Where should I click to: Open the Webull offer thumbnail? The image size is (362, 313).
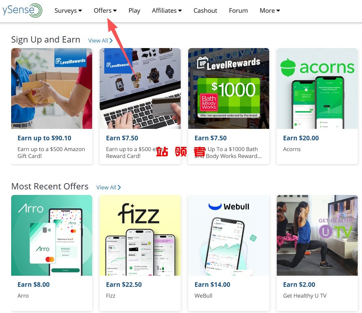coord(229,235)
